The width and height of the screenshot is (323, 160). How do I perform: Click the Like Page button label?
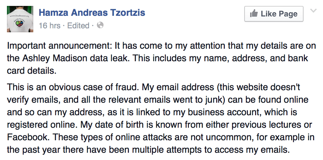click(x=279, y=14)
